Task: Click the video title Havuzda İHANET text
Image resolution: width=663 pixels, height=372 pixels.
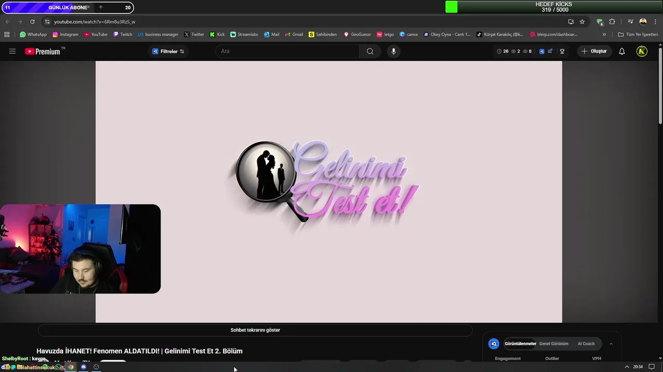Action: (x=139, y=351)
